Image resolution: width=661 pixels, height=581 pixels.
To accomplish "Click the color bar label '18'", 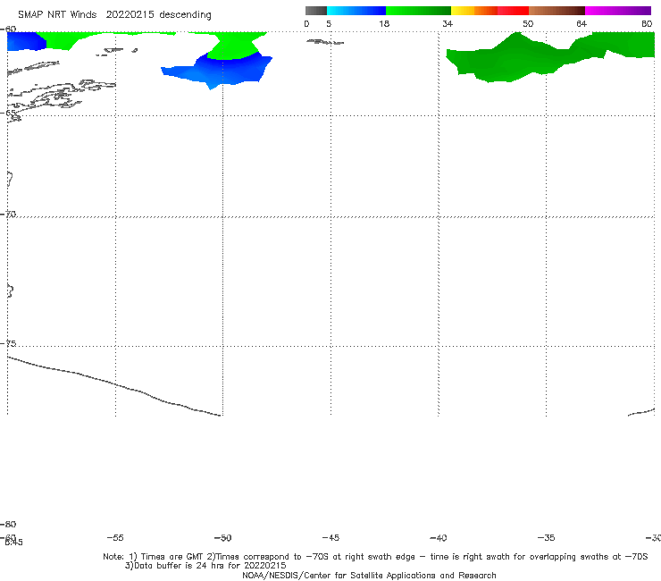I will 384,23.
